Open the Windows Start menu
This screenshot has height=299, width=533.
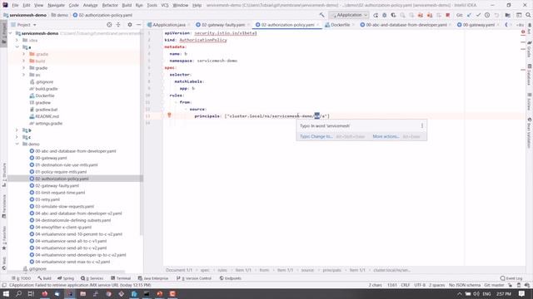point(6,293)
